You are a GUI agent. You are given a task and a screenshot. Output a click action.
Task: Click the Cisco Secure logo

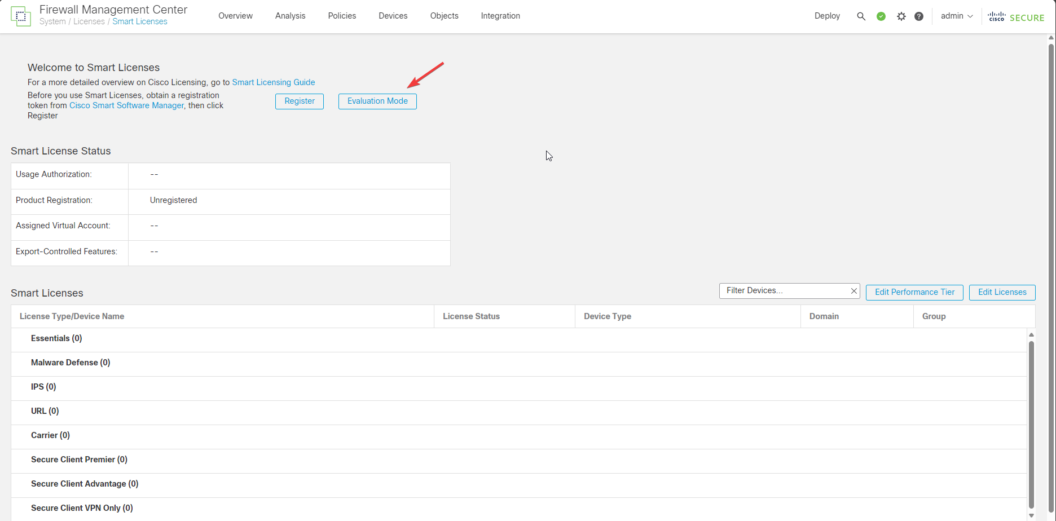tap(1016, 17)
